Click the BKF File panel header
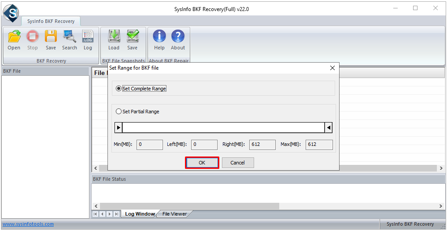Image resolution: width=447 pixels, height=231 pixels. click(46, 71)
